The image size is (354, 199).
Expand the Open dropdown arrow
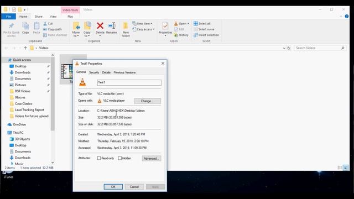(188, 23)
